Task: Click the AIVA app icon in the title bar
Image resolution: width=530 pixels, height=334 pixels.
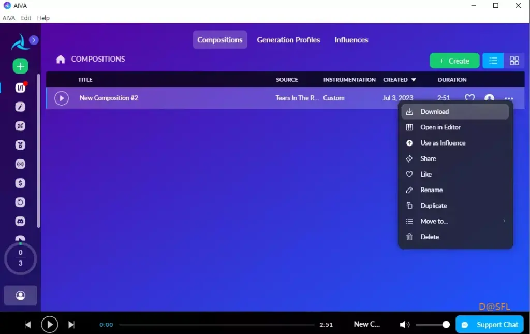Action: (x=7, y=5)
